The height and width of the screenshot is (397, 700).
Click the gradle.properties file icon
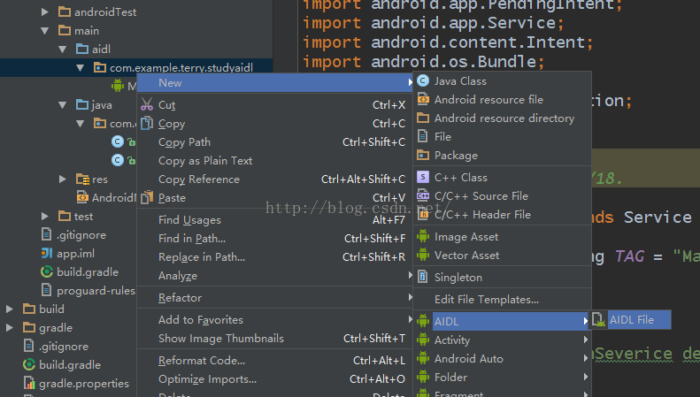point(29,383)
